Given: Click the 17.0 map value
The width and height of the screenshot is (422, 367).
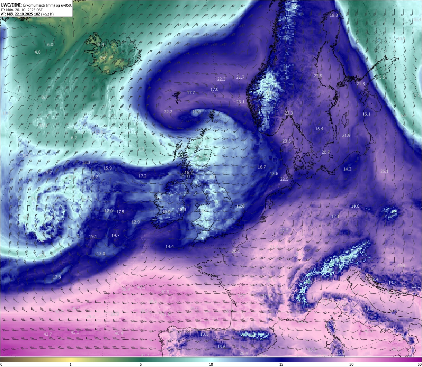Looking at the screenshot, I should (214, 89).
